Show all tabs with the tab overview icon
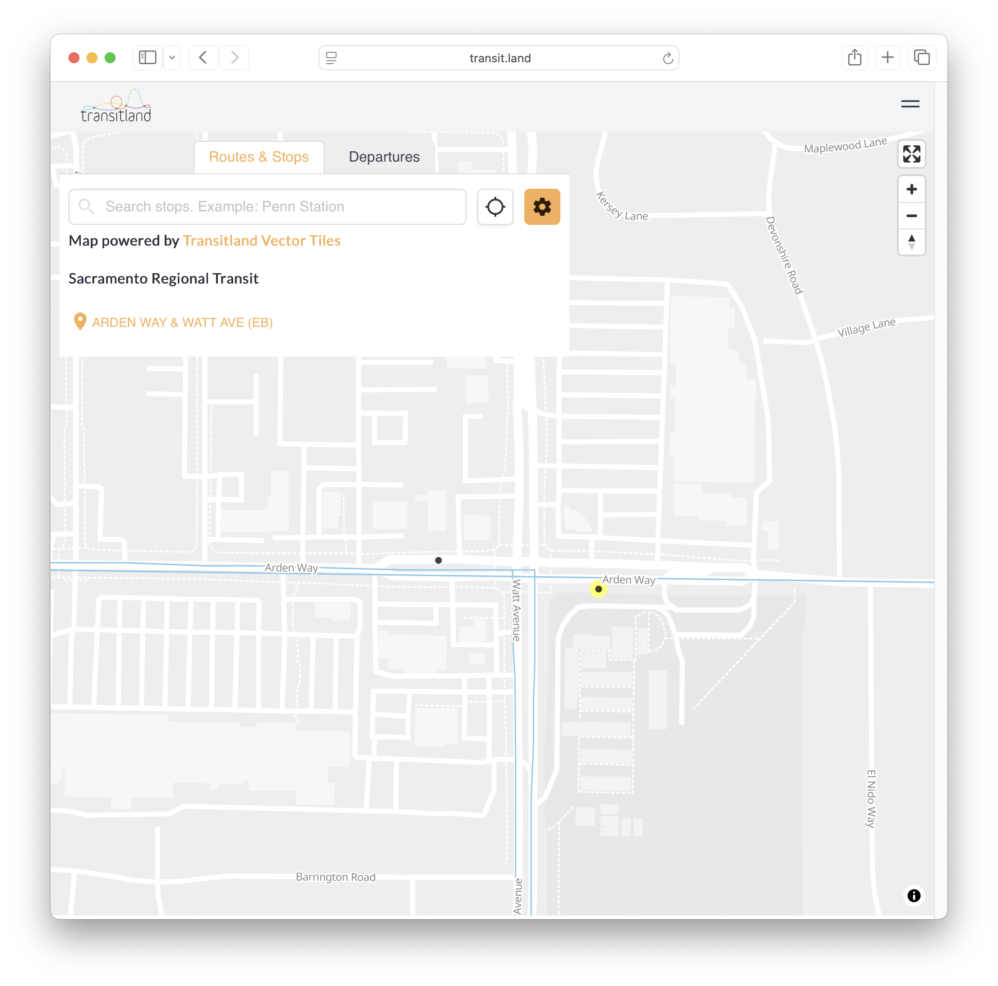Viewport: 998px width, 986px height. (922, 57)
